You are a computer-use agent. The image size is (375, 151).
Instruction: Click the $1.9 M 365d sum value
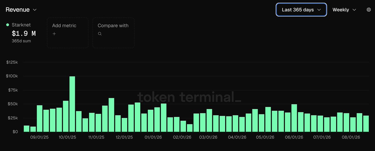(x=24, y=34)
